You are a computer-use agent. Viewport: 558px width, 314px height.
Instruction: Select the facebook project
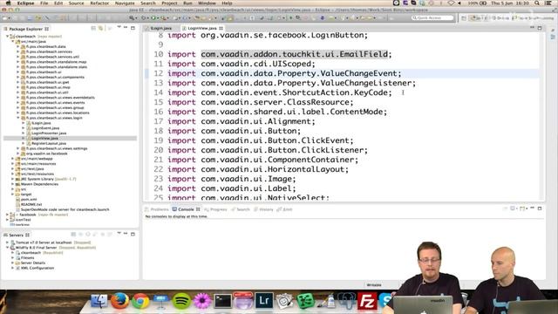(28, 215)
